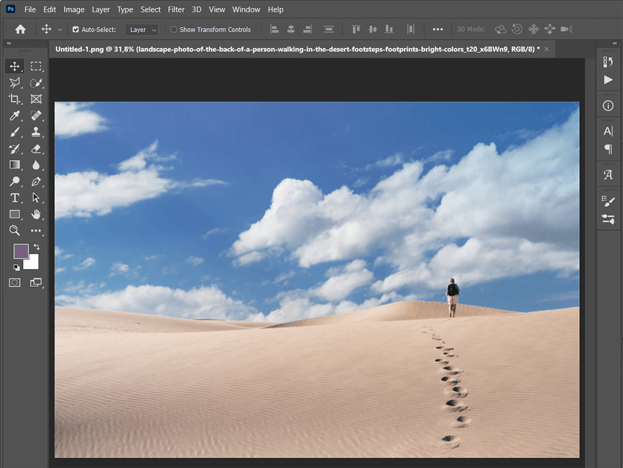Disable the Auto-Select checkbox
Screen dimensions: 623x468
pos(76,29)
